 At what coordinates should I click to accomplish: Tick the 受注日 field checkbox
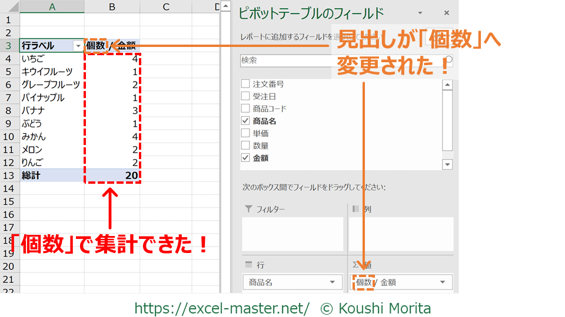pyautogui.click(x=245, y=96)
